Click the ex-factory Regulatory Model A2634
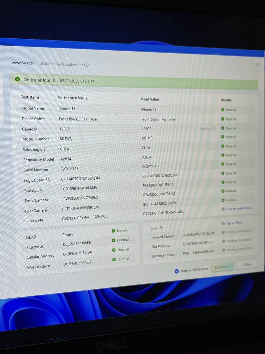This screenshot has height=354, width=265. click(x=66, y=159)
